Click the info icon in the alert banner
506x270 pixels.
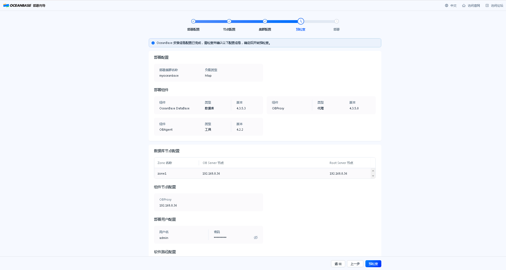tap(153, 43)
